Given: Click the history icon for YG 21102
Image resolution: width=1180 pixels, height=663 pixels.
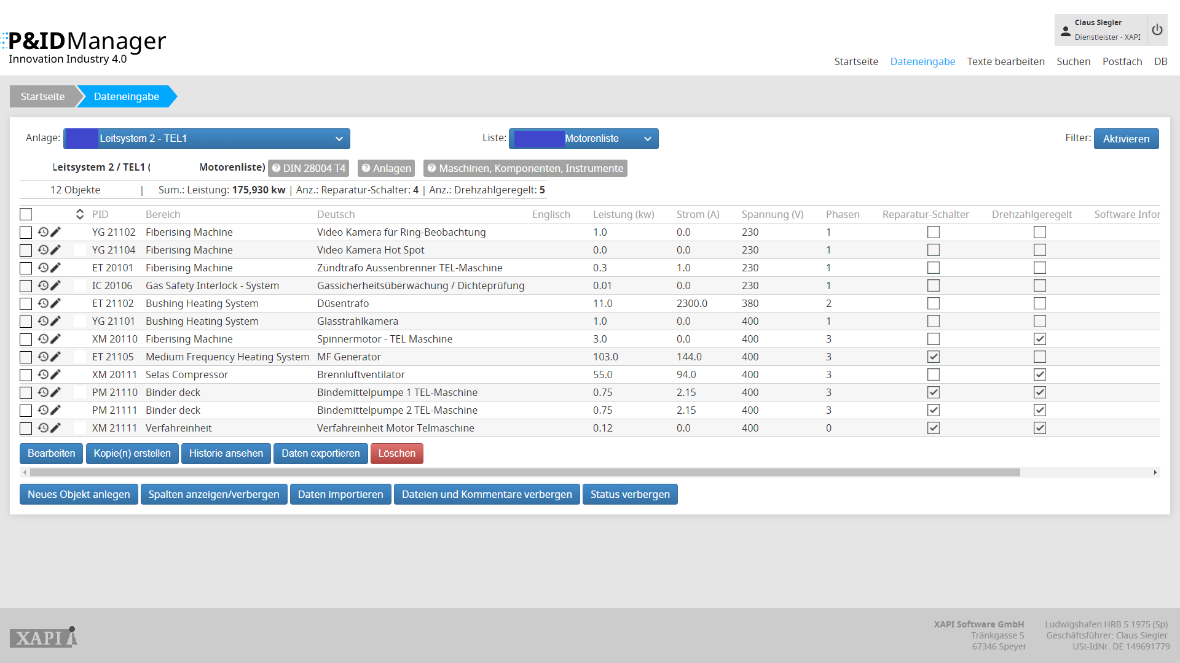Looking at the screenshot, I should pyautogui.click(x=43, y=232).
